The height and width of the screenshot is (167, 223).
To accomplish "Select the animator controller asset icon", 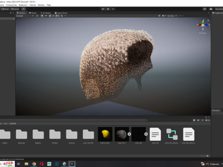I will tap(172, 134).
